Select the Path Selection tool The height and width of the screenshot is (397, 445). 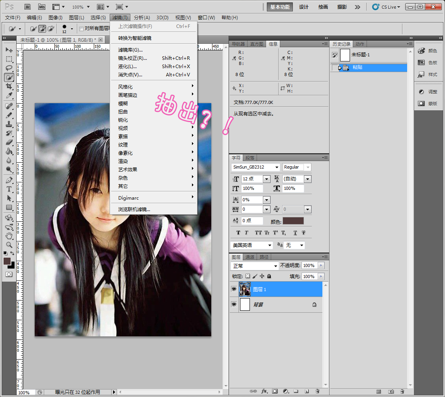[x=9, y=198]
